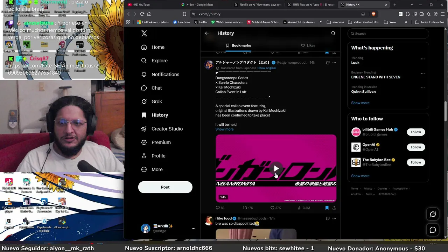Open more options for Quinn Sullivan trend

tap(423, 88)
